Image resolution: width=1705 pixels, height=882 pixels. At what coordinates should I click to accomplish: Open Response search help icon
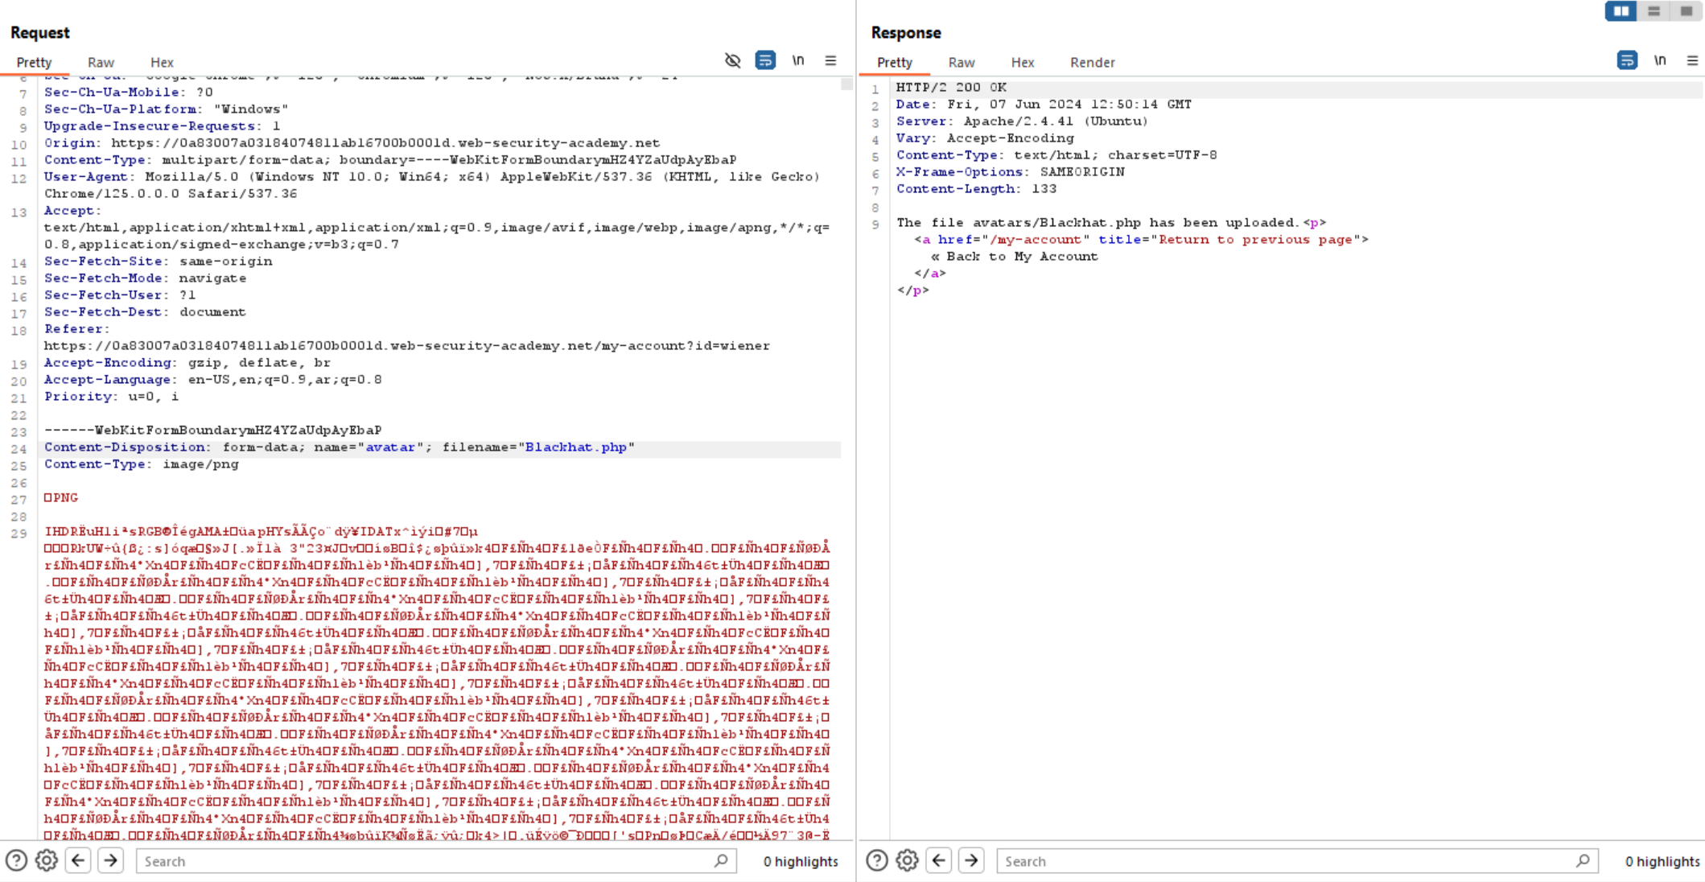pos(877,860)
